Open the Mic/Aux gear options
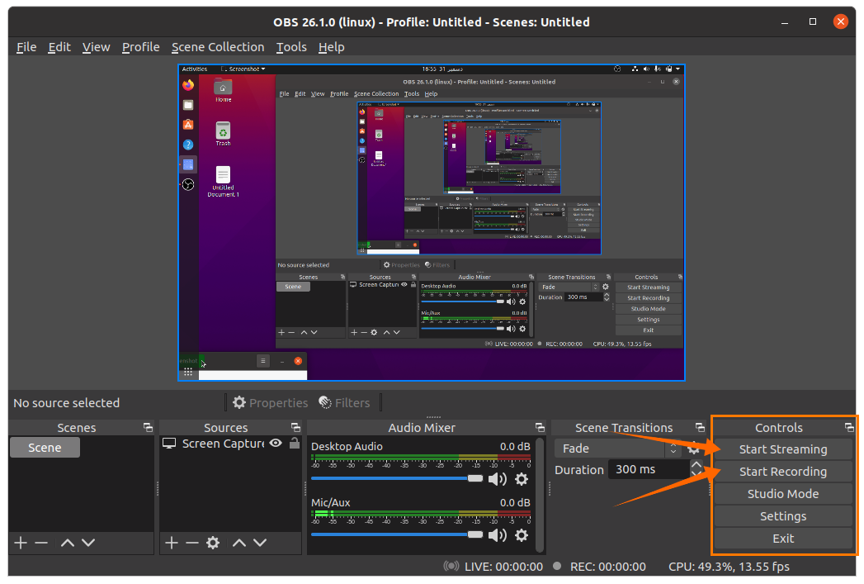864x584 pixels. click(x=522, y=535)
